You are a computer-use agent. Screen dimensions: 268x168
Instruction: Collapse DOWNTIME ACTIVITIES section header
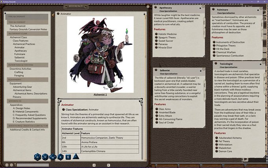pyautogui.click(x=27, y=65)
